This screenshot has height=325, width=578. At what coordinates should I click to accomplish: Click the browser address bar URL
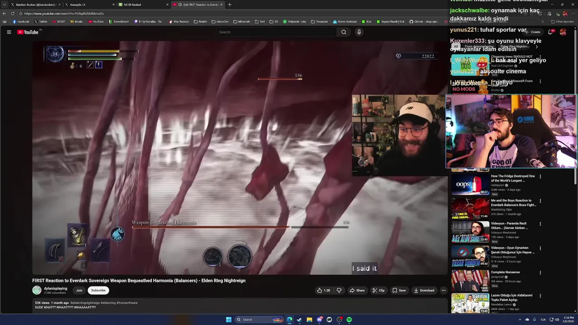coord(64,14)
